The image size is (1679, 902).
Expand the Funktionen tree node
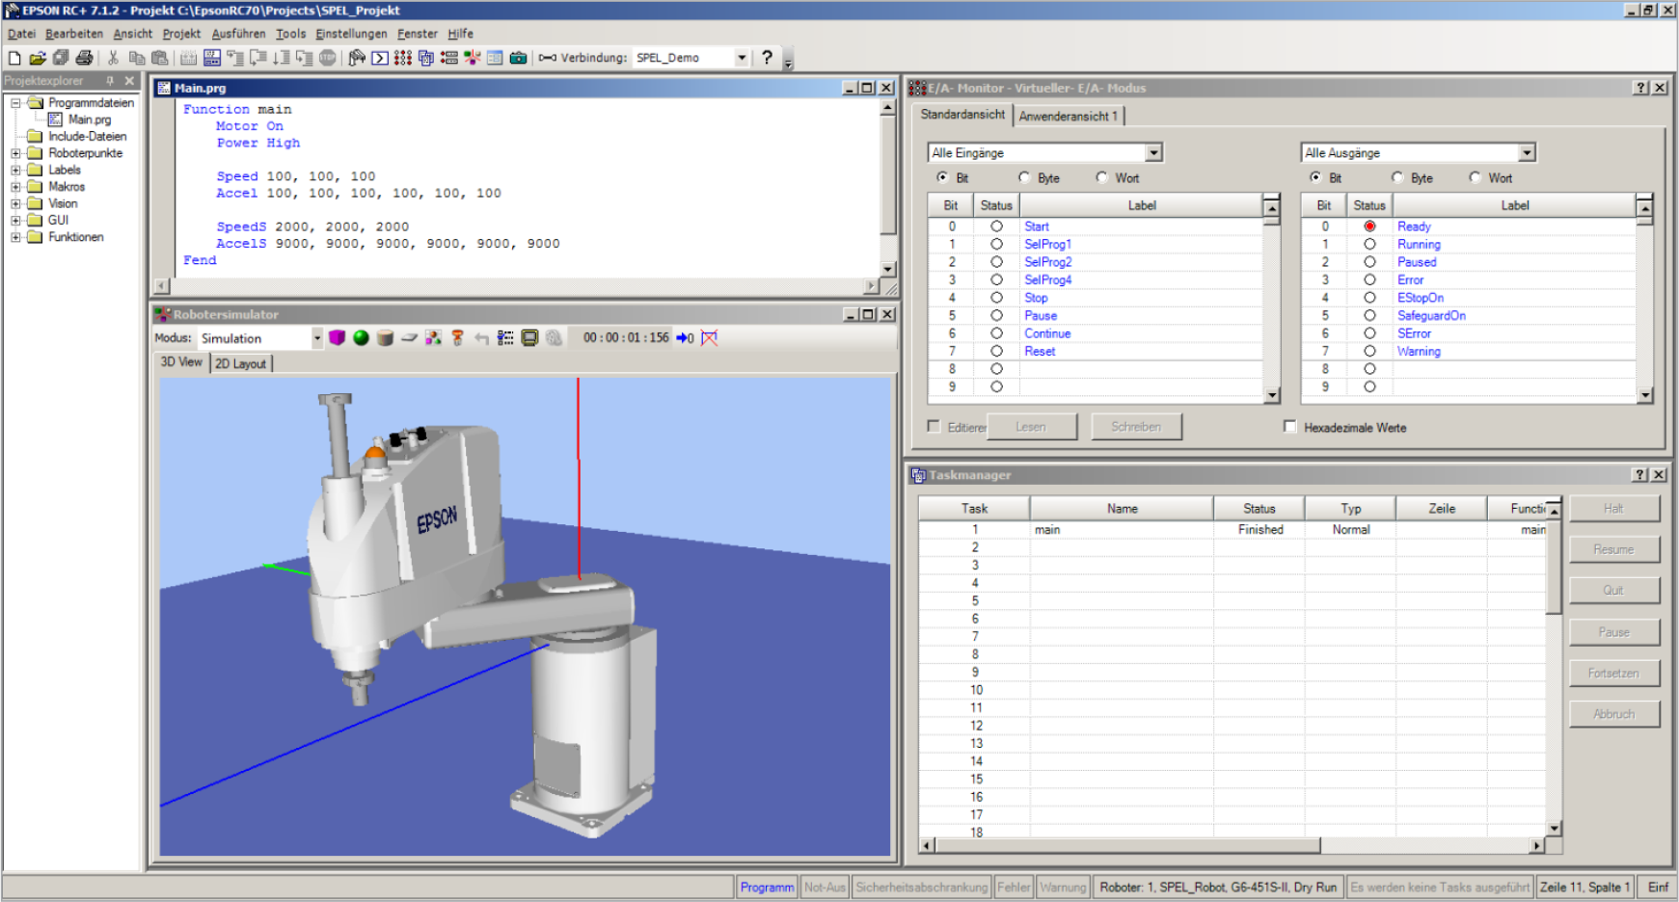(x=15, y=237)
